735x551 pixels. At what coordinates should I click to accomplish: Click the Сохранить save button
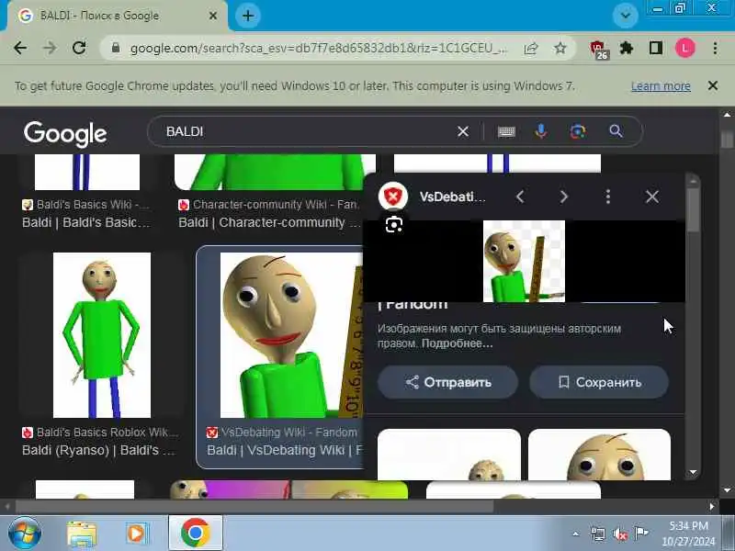599,382
